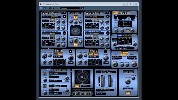Click the delay Damp knob
The image size is (178, 100).
click(x=127, y=65)
